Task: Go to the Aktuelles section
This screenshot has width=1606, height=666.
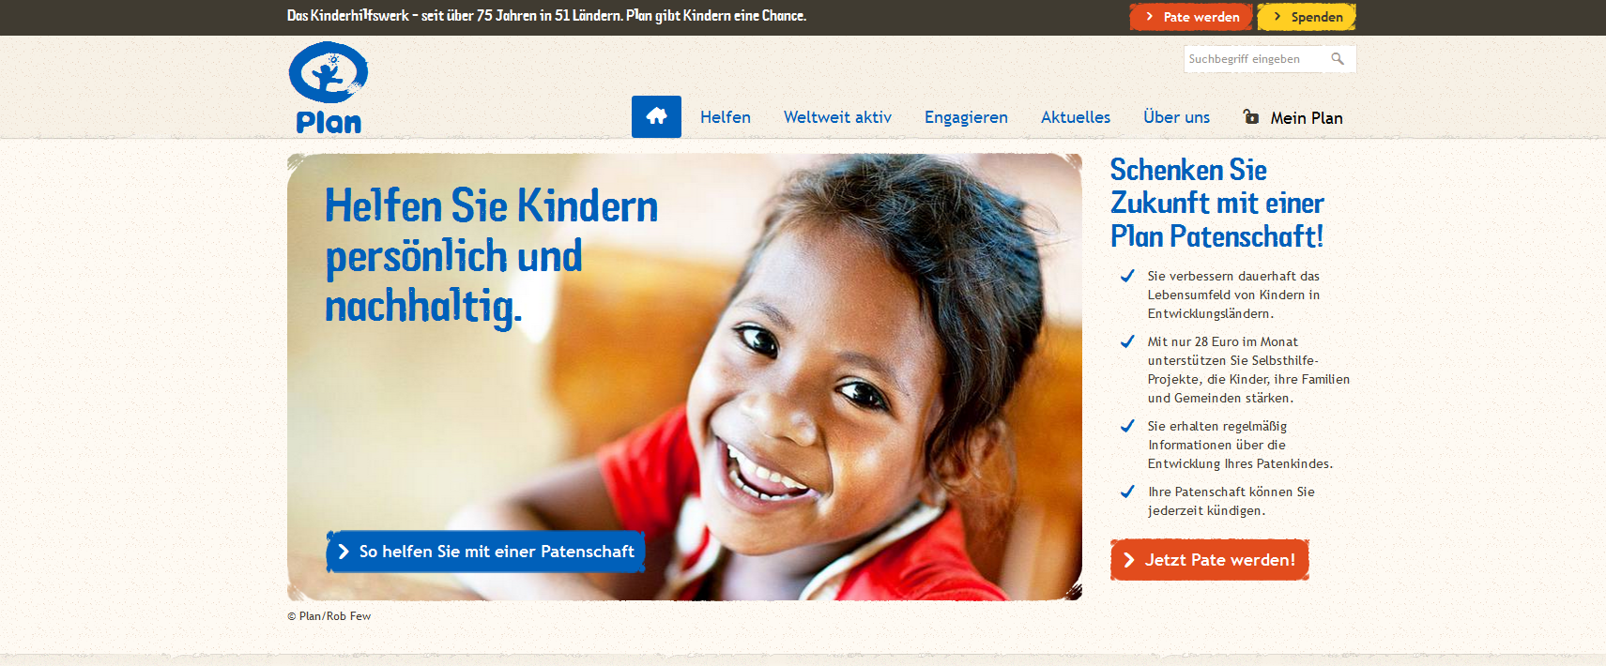Action: point(1076,117)
